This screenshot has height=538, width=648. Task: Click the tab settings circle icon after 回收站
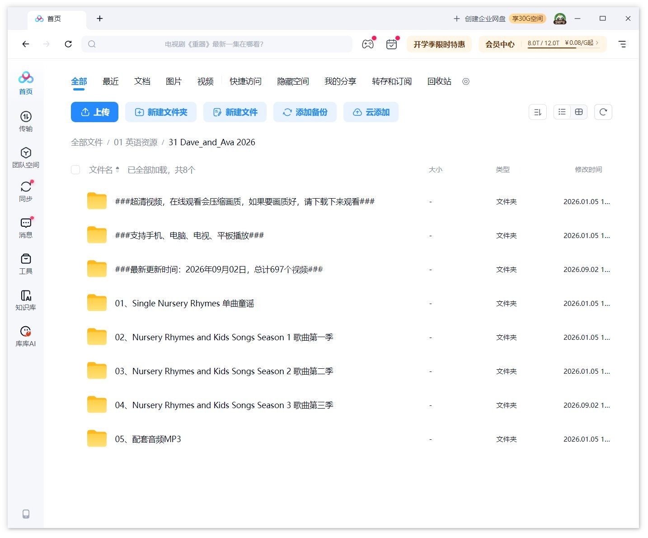(466, 81)
